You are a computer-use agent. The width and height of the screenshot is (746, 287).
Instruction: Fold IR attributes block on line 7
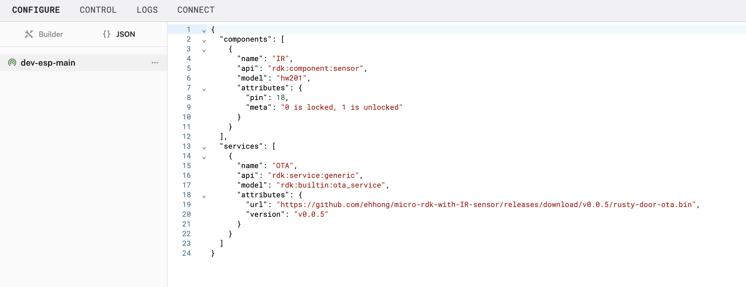[204, 89]
